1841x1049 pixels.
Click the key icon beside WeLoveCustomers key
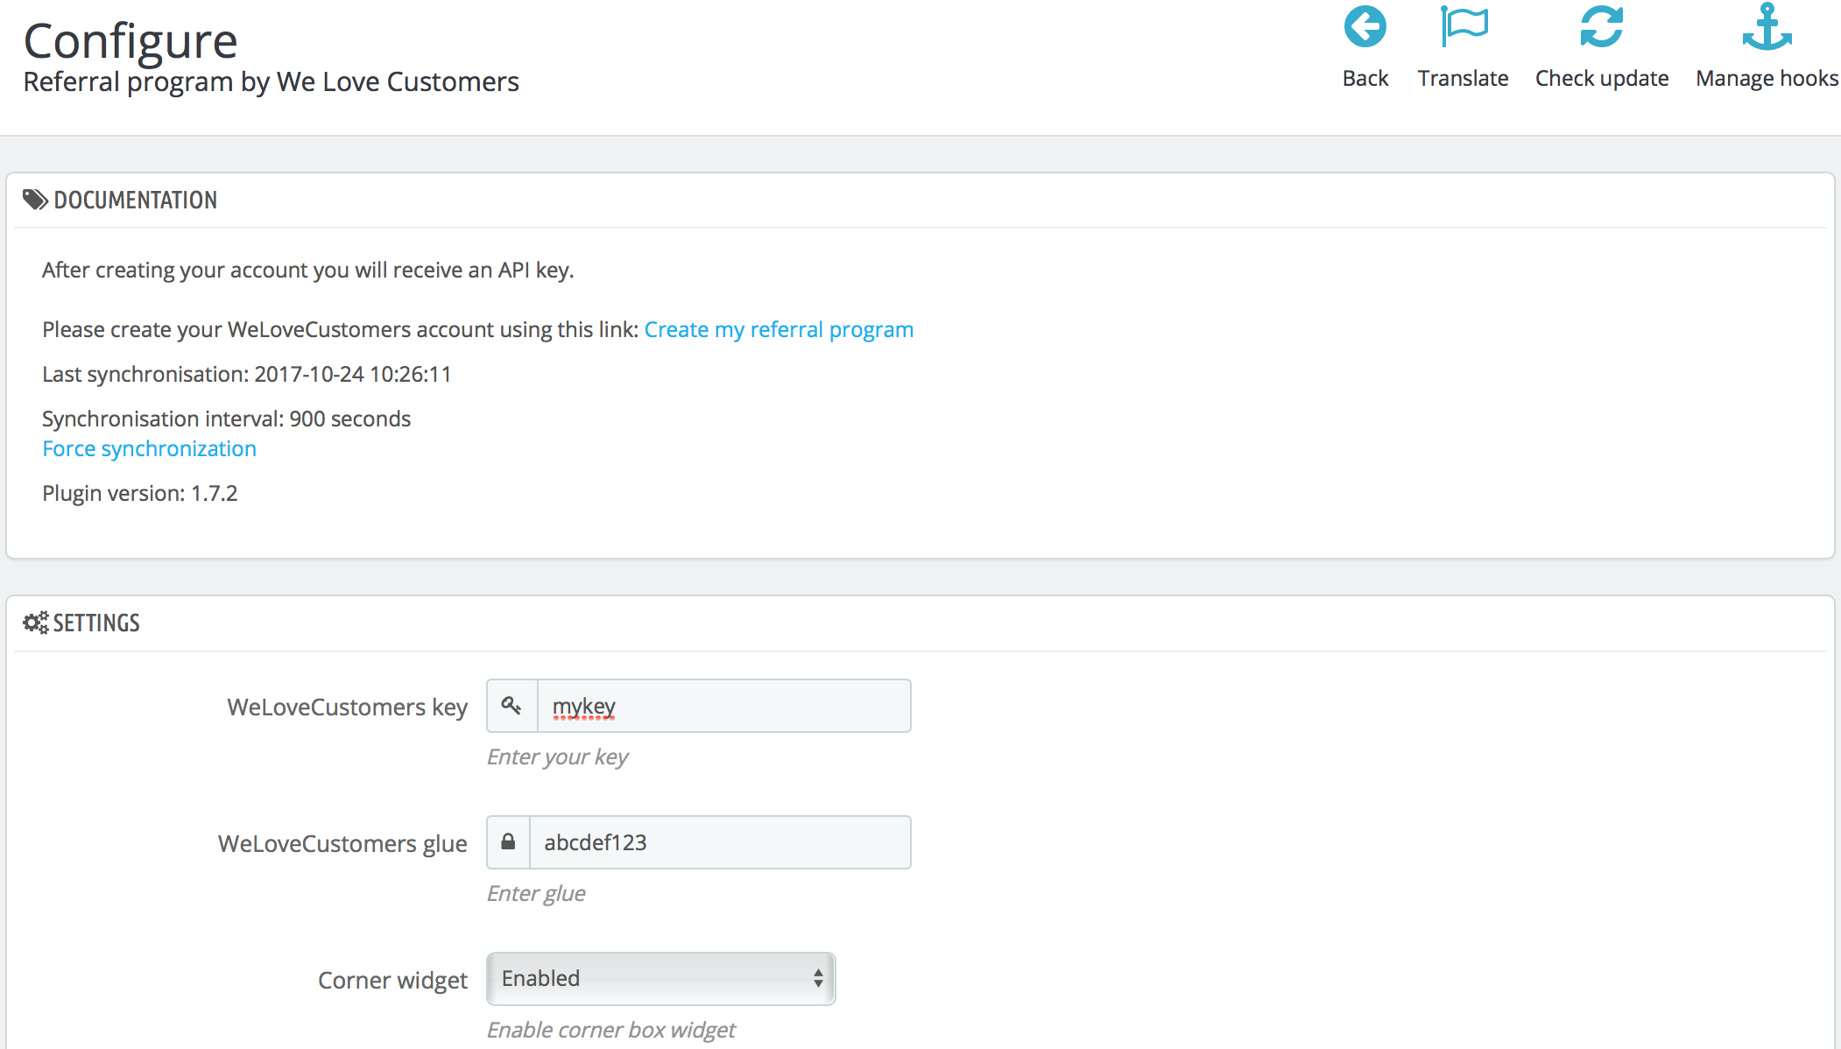coord(511,706)
